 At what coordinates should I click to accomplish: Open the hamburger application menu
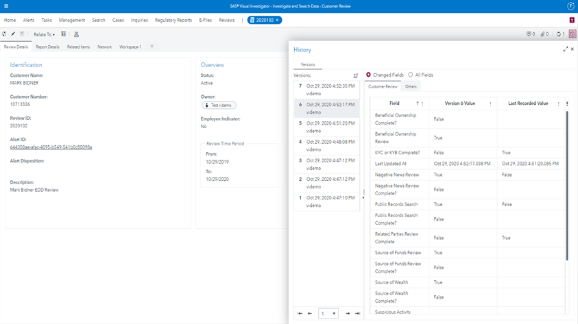[6, 6]
